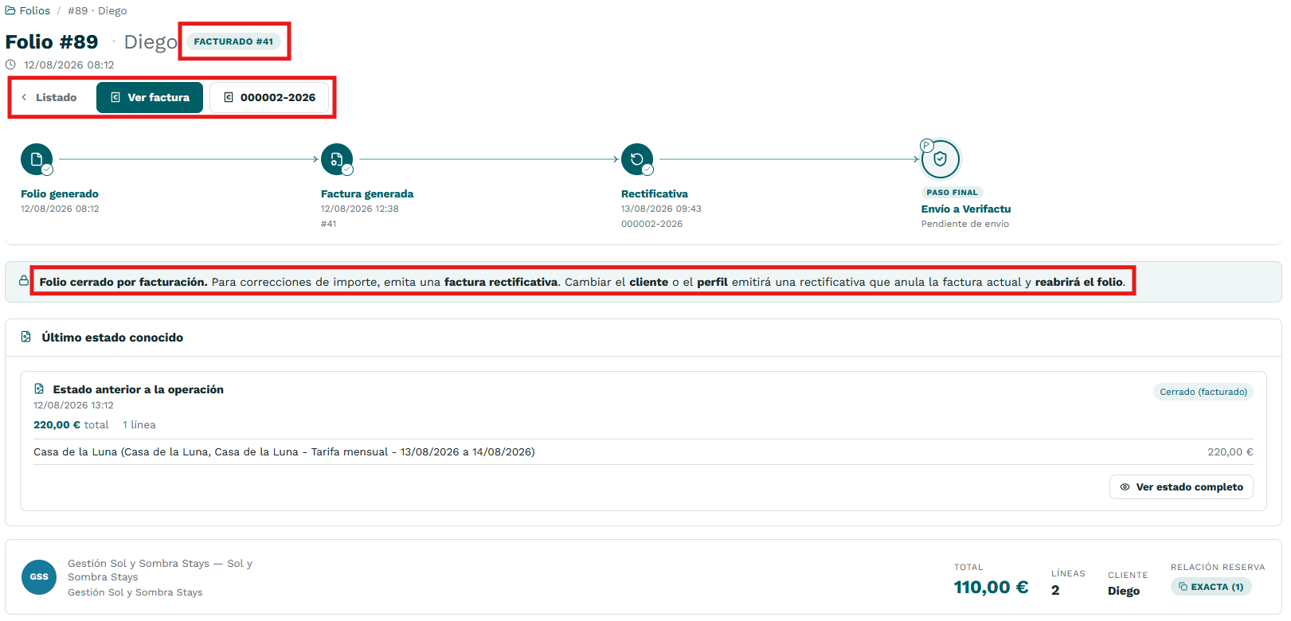Click the invoice icon inside Ver factura
This screenshot has height=621, width=1291.
click(115, 97)
